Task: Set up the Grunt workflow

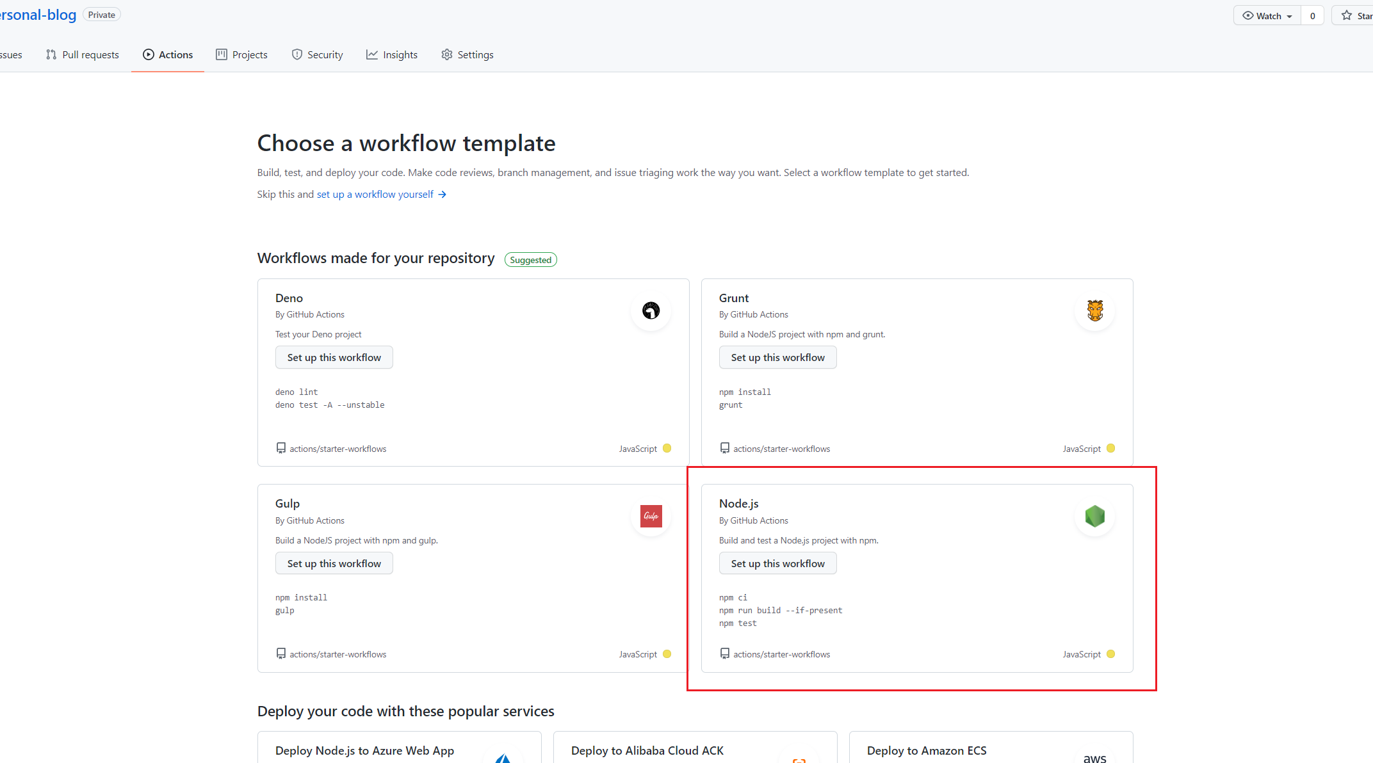Action: (x=777, y=357)
